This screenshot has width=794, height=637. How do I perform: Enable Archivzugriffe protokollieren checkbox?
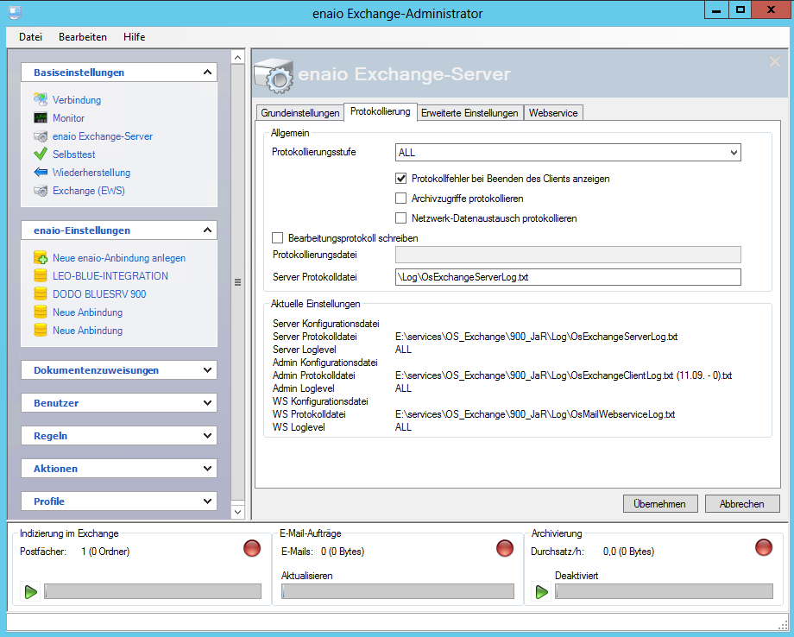401,199
